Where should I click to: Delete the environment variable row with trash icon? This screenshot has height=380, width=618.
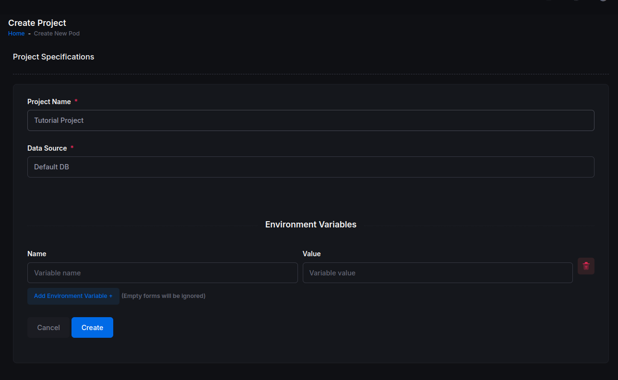click(x=585, y=266)
